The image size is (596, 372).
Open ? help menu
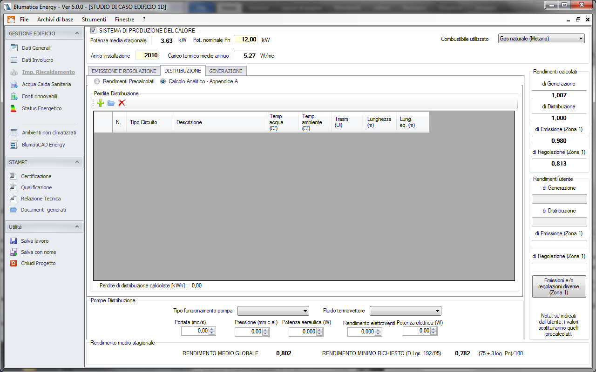click(x=144, y=20)
